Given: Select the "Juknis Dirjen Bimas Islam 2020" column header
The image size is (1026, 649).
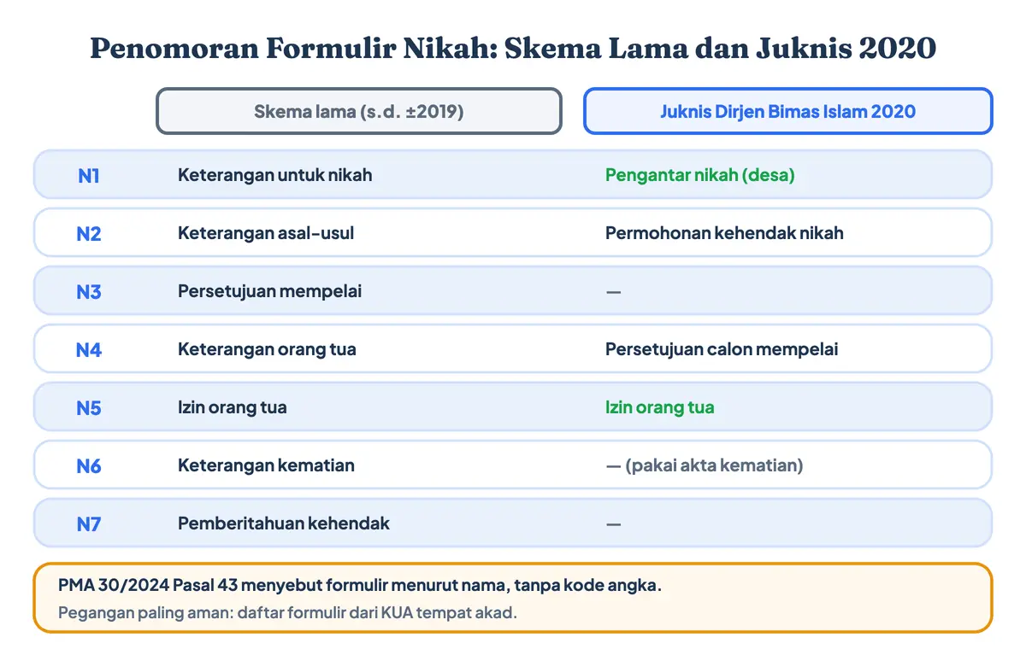Looking at the screenshot, I should (787, 111).
